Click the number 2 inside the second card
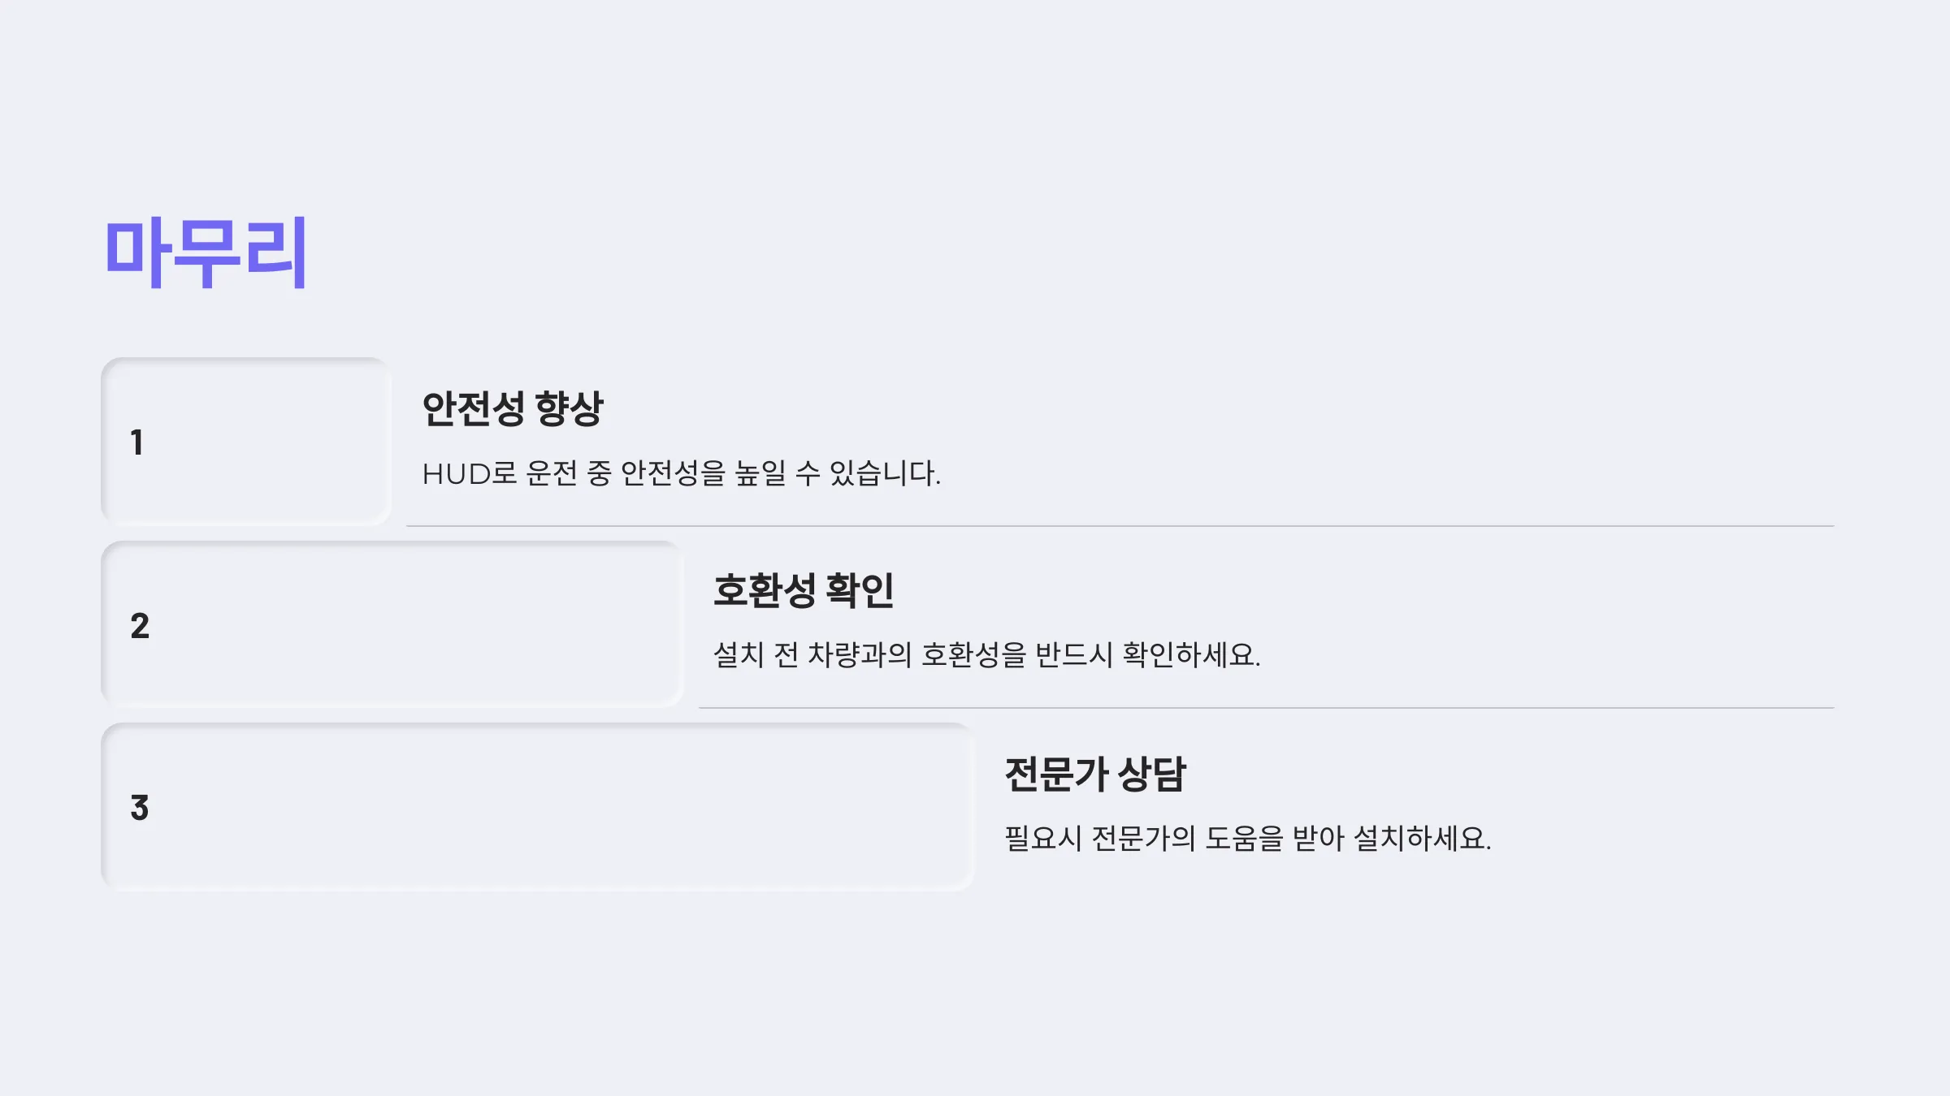Screen dimensions: 1950x1096 (x=140, y=625)
